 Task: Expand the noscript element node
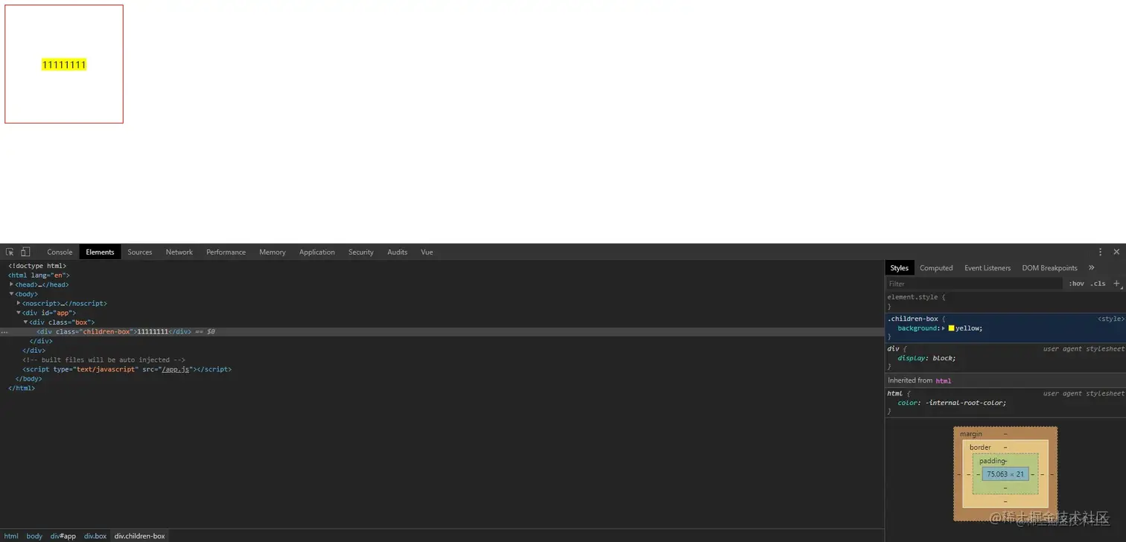19,303
